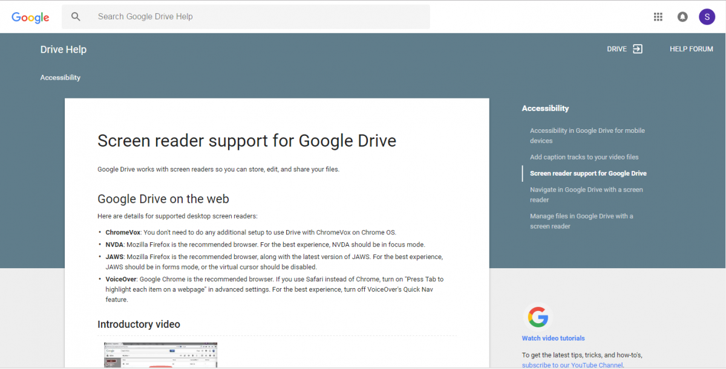Click the Google logo

(x=30, y=17)
